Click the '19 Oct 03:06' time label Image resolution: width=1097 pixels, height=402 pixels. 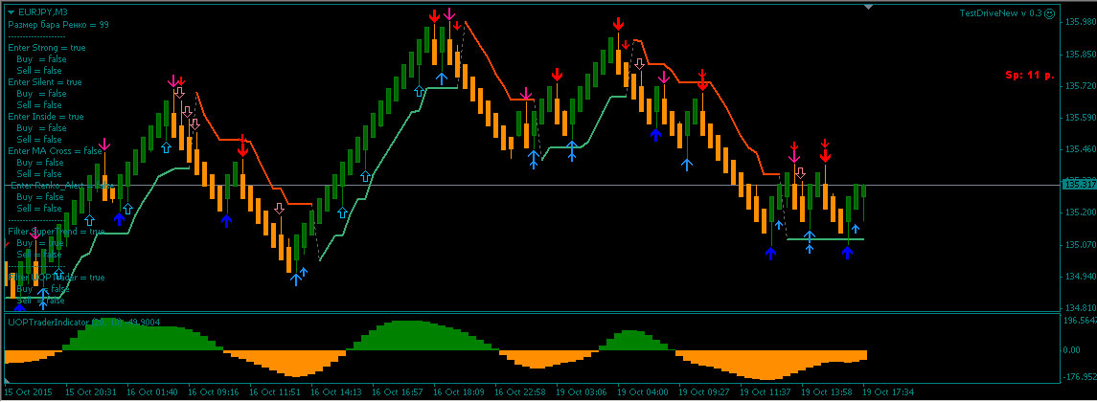tap(583, 392)
